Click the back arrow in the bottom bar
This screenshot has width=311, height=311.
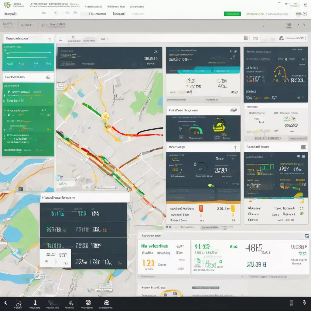(5, 302)
